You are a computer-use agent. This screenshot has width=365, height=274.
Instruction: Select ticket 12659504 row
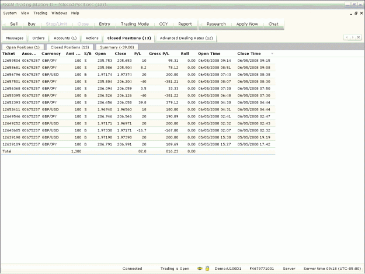138,61
